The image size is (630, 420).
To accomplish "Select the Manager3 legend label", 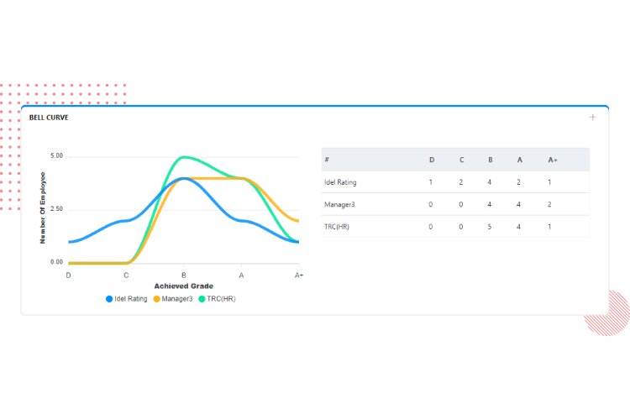I will [177, 299].
